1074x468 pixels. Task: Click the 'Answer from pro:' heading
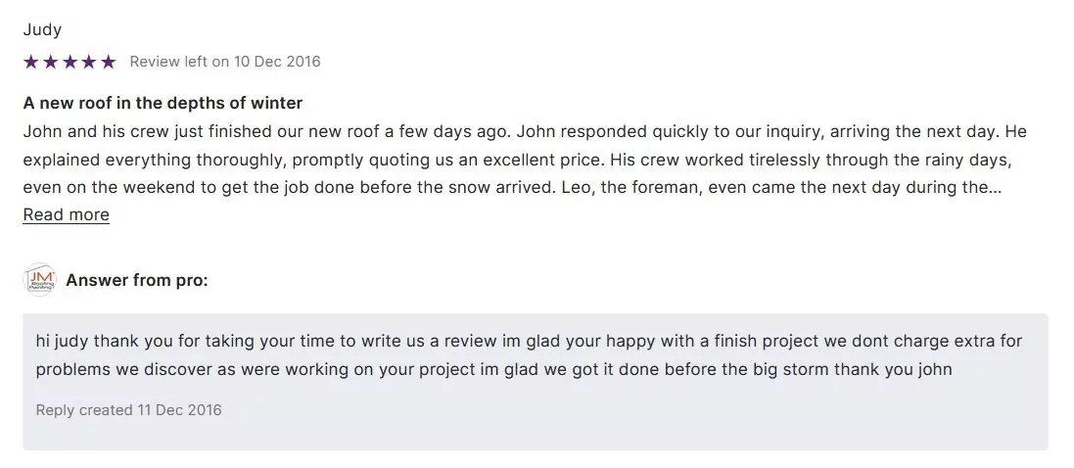137,280
